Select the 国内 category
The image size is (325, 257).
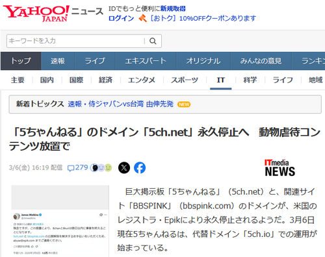click(x=47, y=80)
